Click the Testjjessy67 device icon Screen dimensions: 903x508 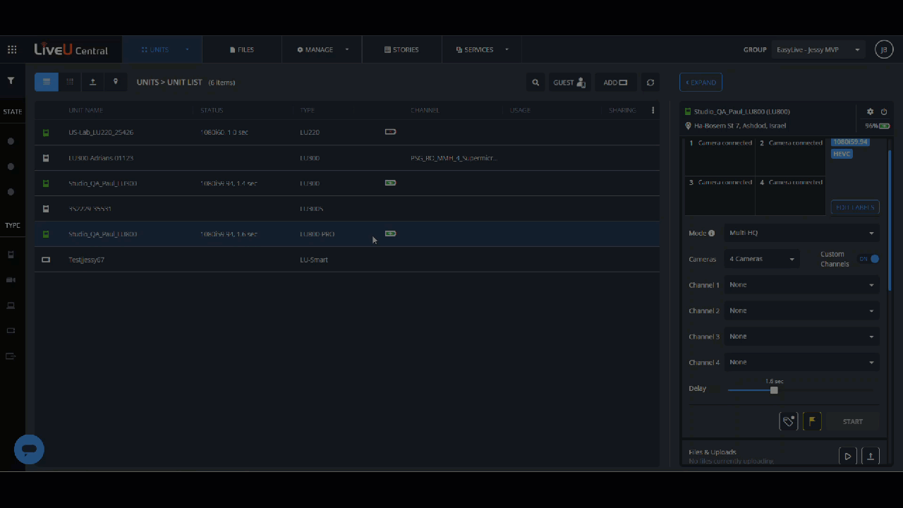tap(46, 260)
